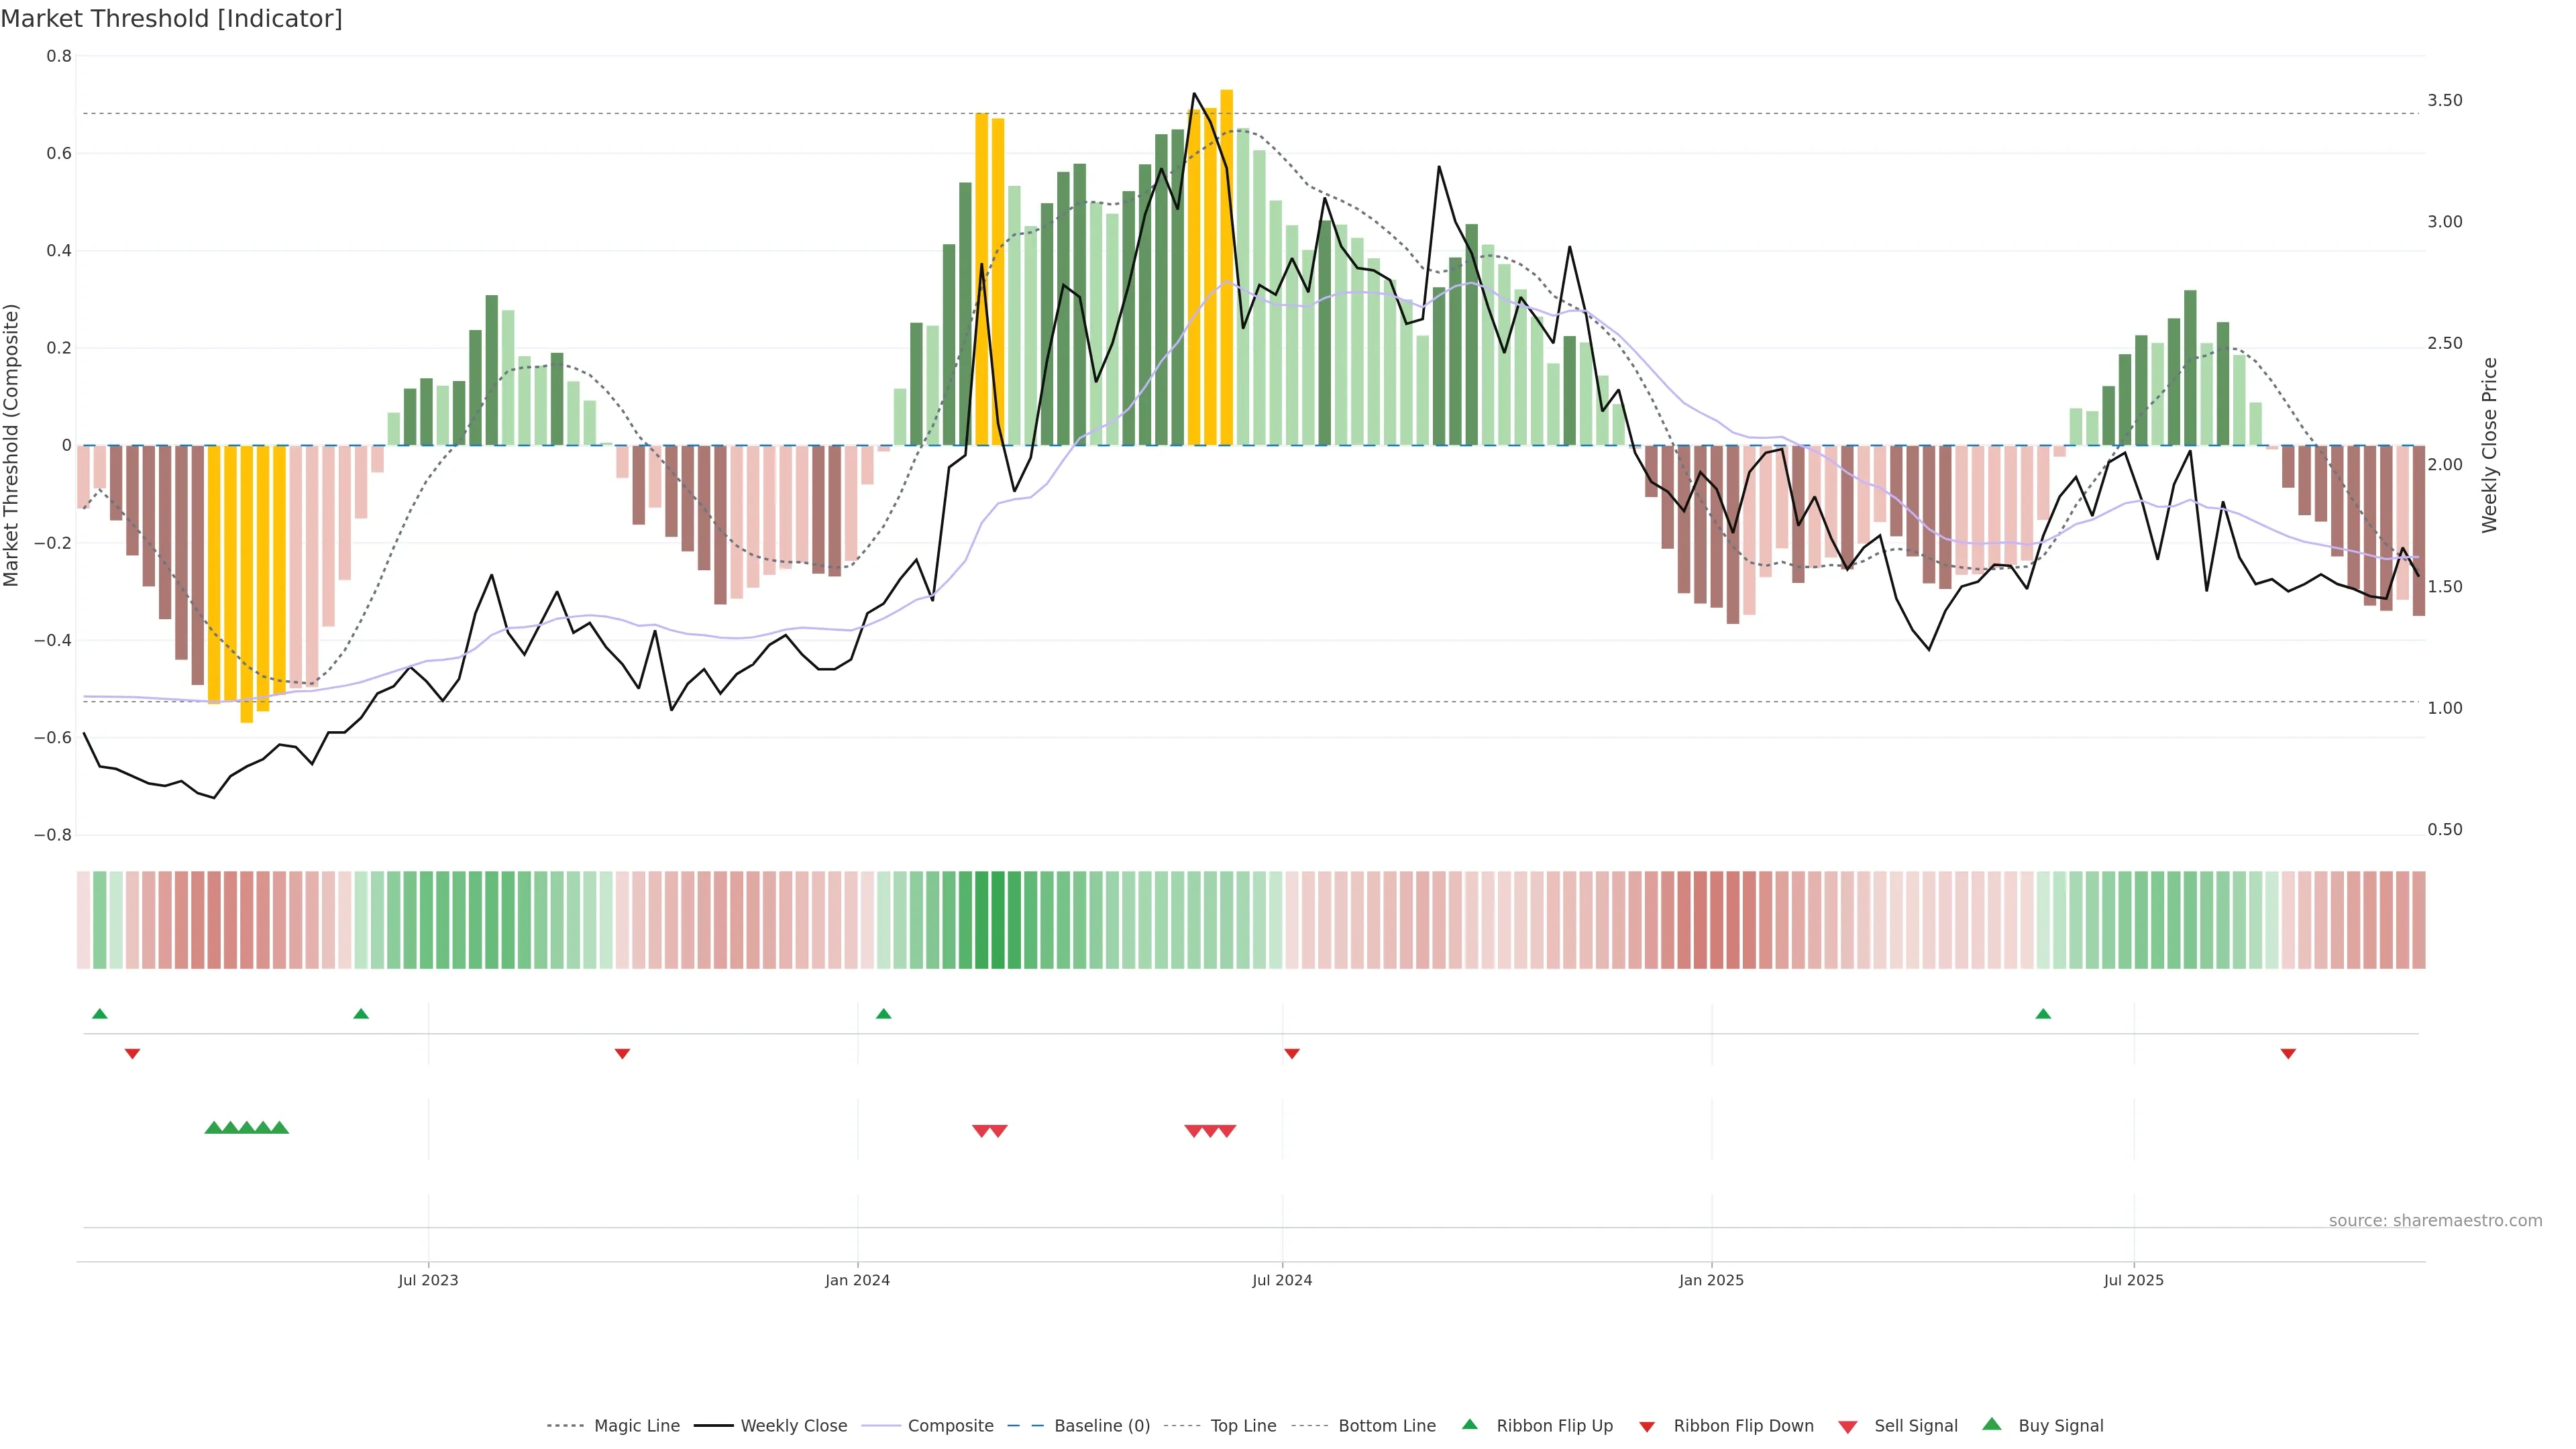Toggle Weekly Close series in legend
This screenshot has height=1449, width=2576.
(793, 1426)
